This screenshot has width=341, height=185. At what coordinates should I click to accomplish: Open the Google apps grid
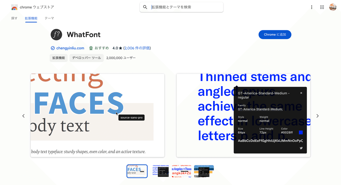[x=322, y=7]
